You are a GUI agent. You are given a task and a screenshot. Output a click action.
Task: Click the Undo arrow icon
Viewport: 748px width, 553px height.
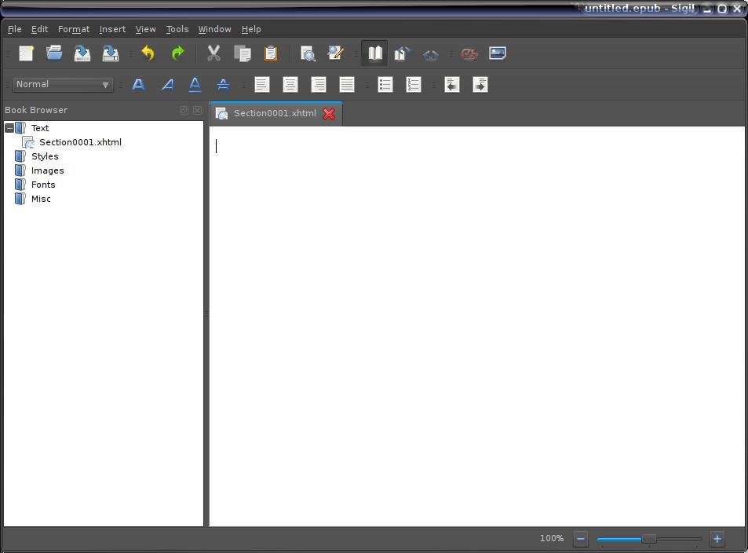pyautogui.click(x=148, y=53)
